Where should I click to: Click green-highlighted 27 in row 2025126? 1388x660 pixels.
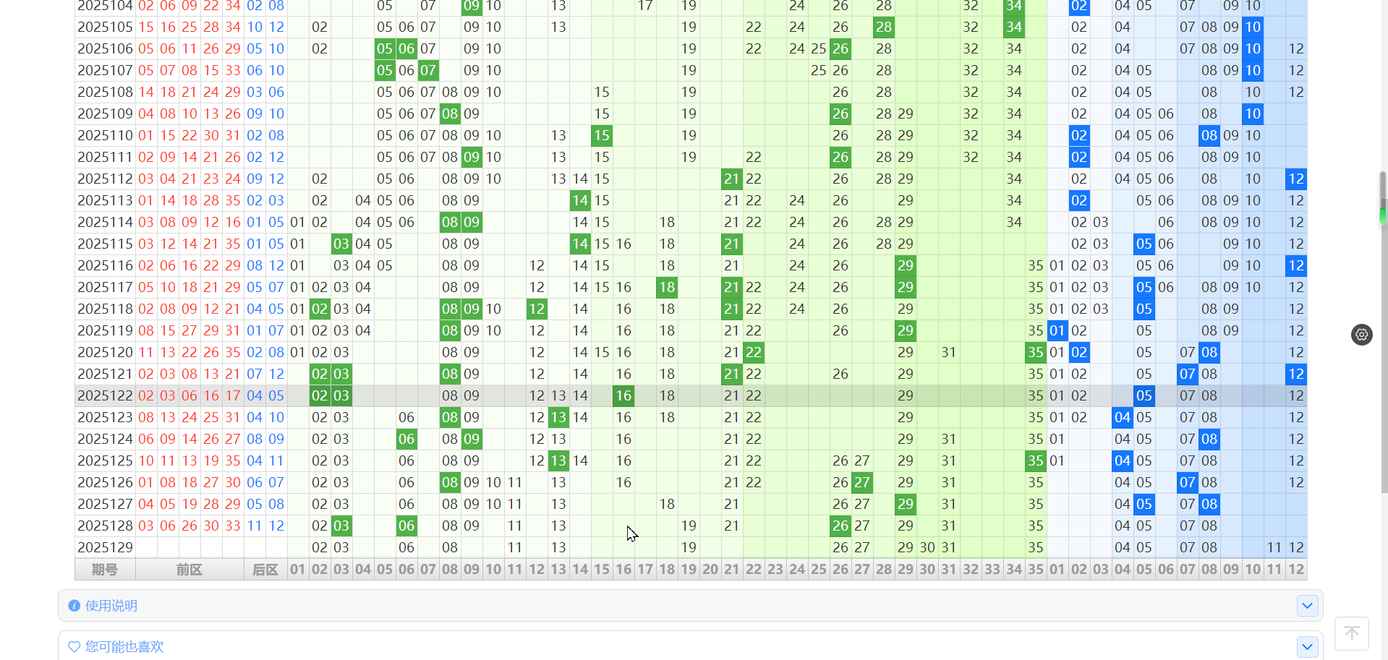862,482
